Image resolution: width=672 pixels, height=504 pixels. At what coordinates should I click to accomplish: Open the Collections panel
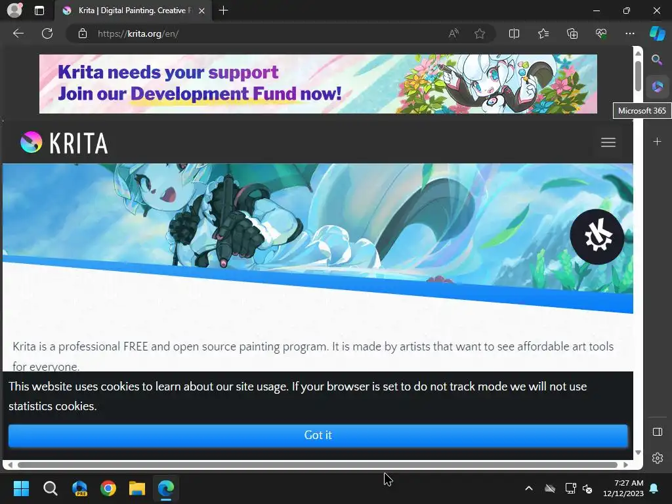pos(572,33)
